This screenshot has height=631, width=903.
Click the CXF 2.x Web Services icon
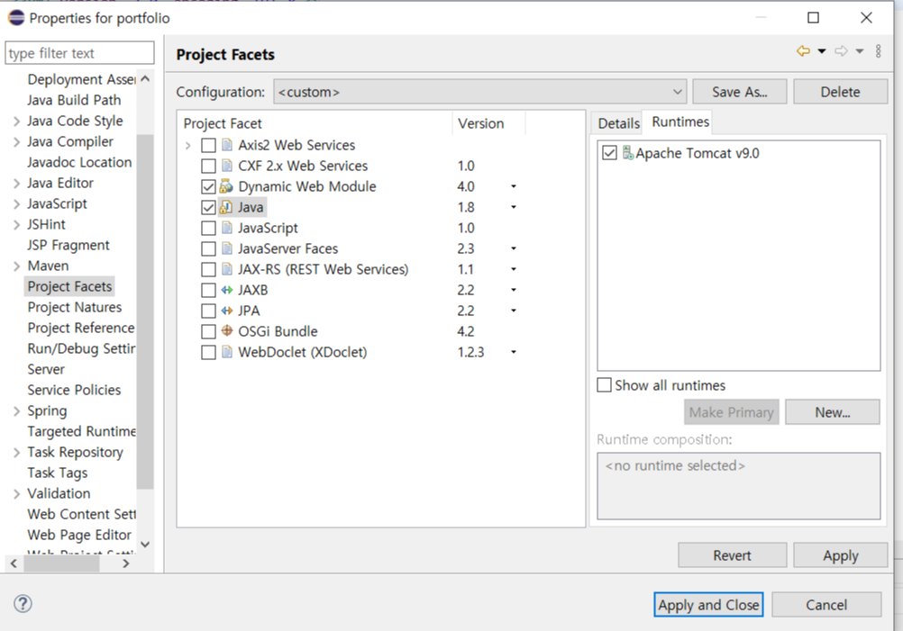[227, 166]
